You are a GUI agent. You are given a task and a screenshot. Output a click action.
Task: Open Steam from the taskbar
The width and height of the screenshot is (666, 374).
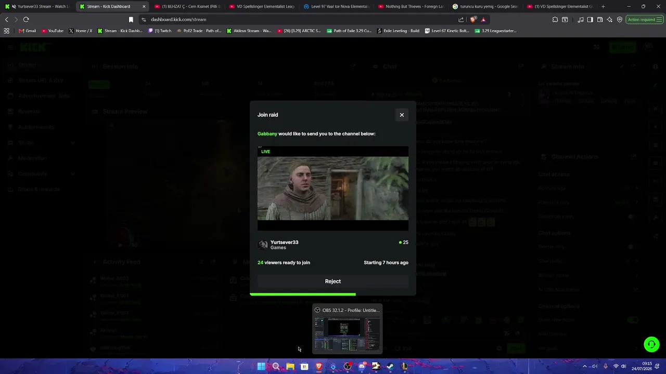pyautogui.click(x=390, y=366)
